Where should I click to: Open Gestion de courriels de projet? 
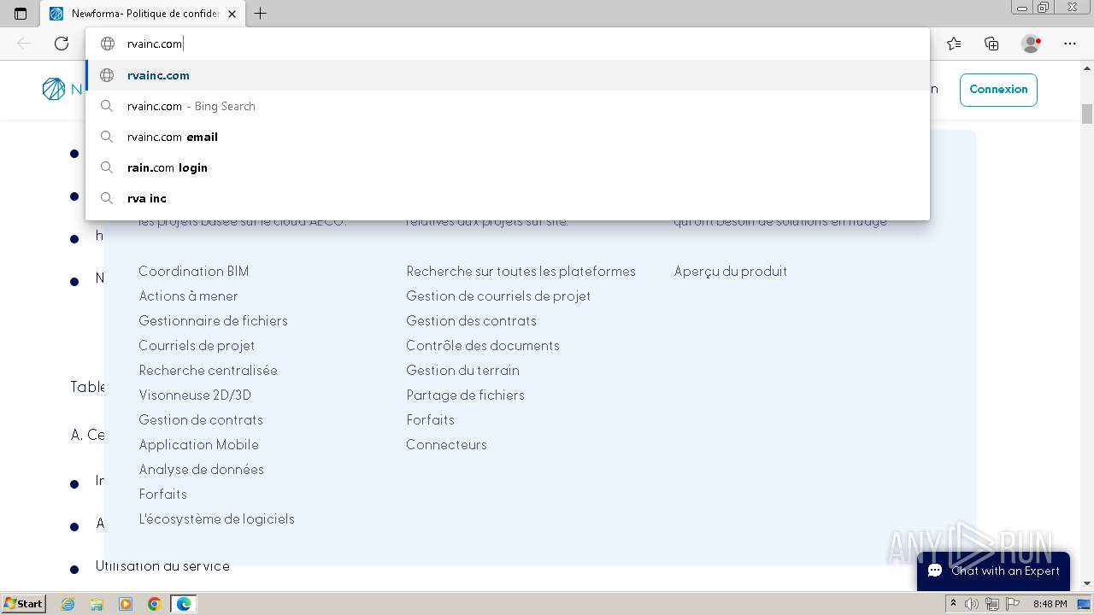[x=498, y=296]
